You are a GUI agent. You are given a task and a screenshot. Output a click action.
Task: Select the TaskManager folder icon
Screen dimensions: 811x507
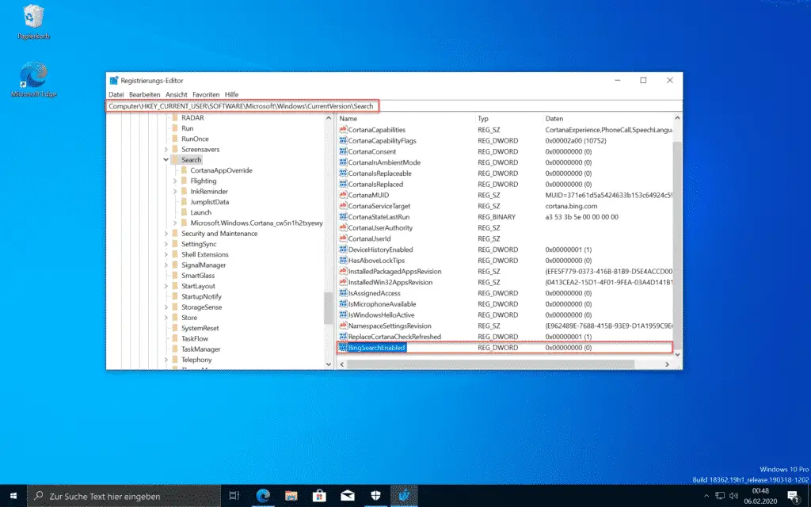click(x=175, y=349)
